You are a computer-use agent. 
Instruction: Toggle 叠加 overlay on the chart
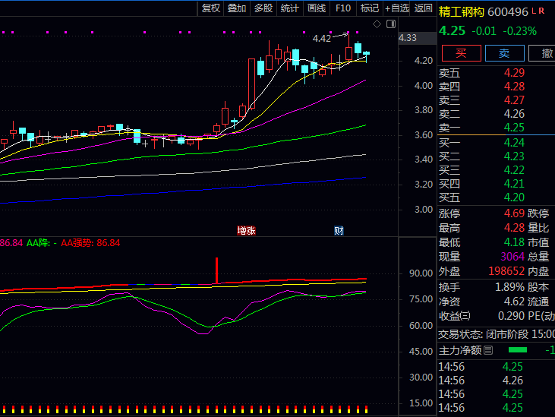coord(237,8)
